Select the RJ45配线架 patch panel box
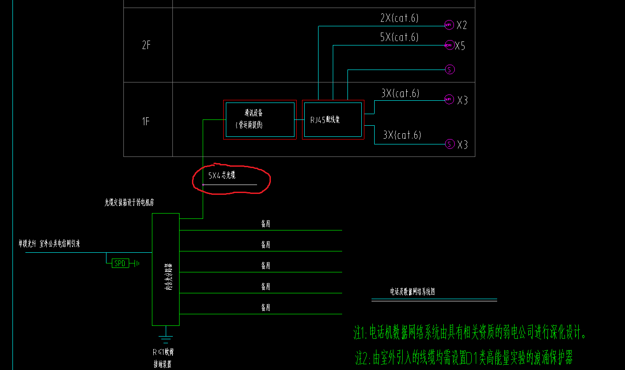The image size is (625, 370). tap(333, 119)
